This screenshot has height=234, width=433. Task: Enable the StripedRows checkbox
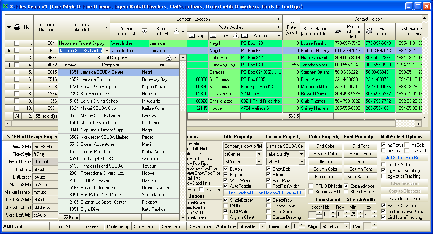[269, 206]
